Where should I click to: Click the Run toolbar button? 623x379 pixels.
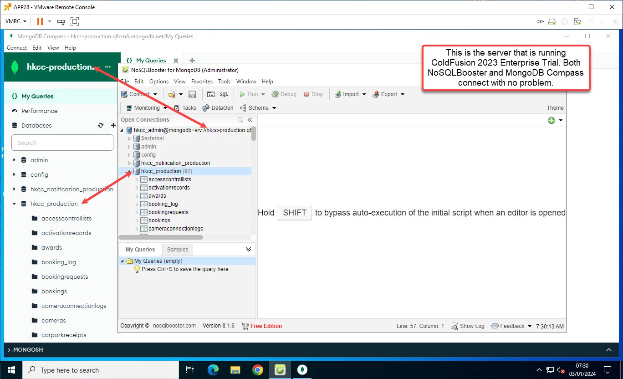tap(249, 94)
